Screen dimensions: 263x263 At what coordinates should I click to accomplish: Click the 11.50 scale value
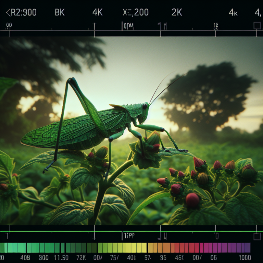coord(61,258)
